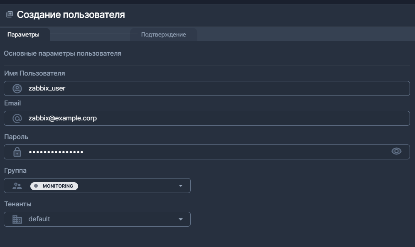Click the zabbix@example.corp email input
The image size is (415, 247).
(208, 118)
